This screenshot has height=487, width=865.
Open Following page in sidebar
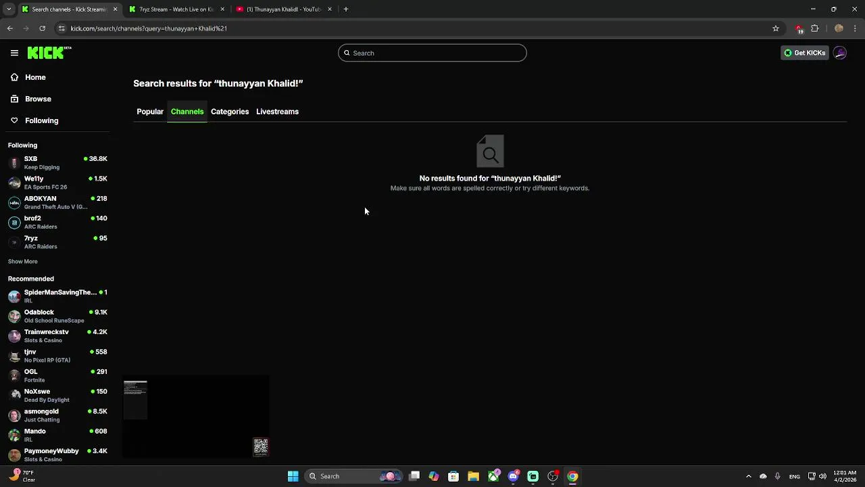coord(41,120)
